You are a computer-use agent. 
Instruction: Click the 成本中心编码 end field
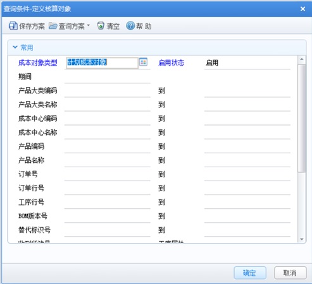tap(247, 119)
